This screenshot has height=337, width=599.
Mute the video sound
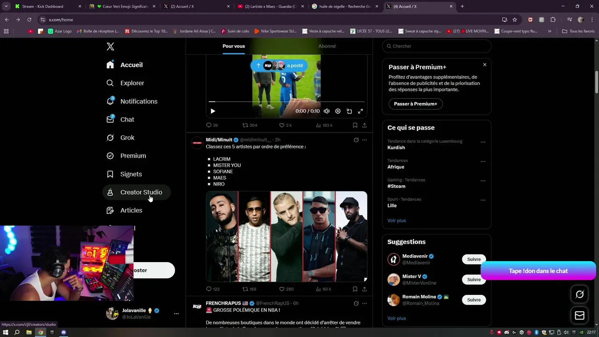pyautogui.click(x=327, y=111)
